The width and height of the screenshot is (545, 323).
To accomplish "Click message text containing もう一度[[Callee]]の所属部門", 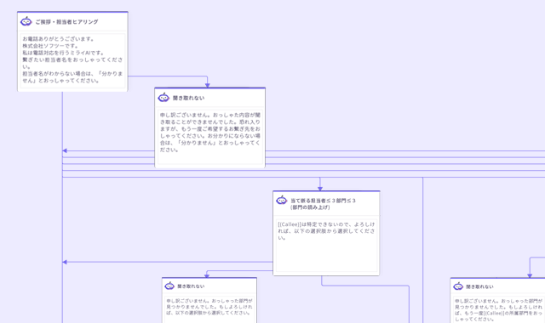I will click(x=499, y=309).
